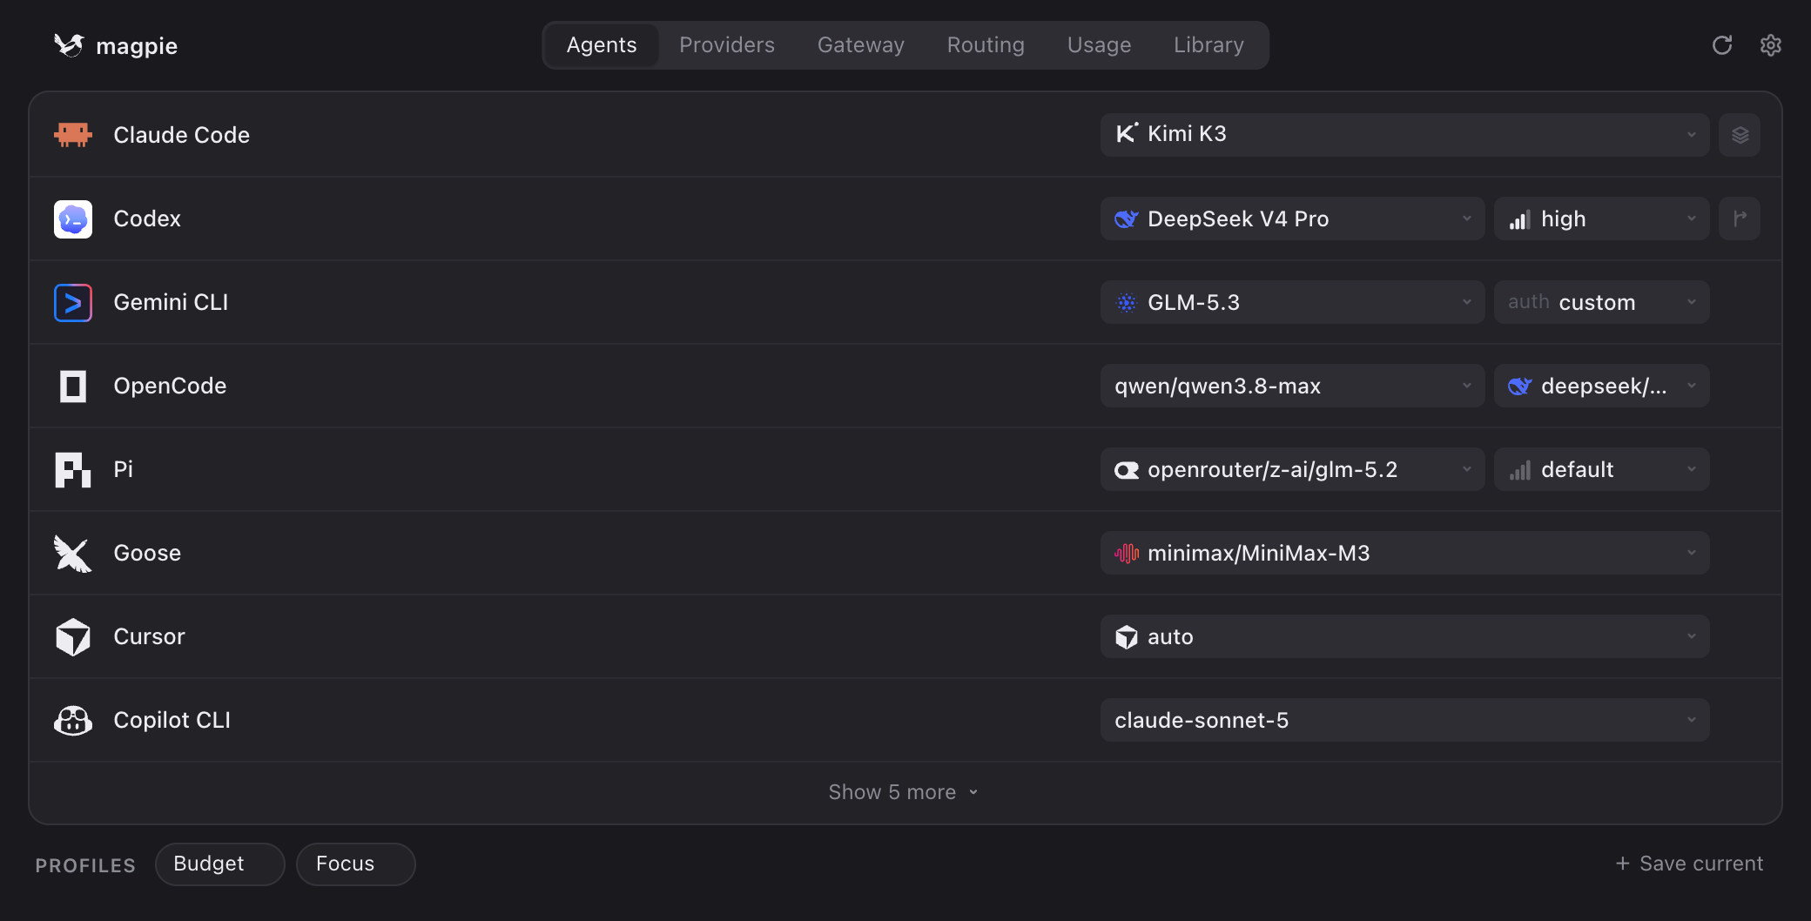Click the refresh icon in the header
Image resolution: width=1811 pixels, height=921 pixels.
click(x=1722, y=45)
